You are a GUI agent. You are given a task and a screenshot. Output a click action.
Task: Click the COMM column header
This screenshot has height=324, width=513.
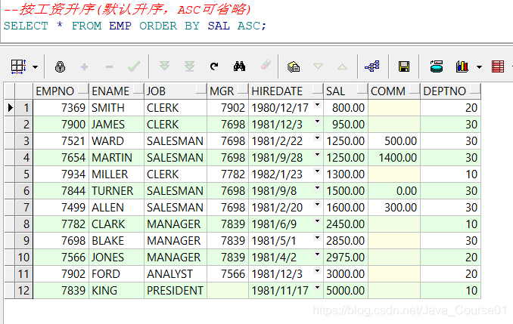click(x=394, y=91)
